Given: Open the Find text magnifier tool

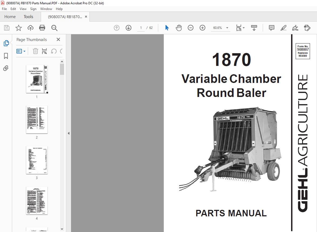Looking at the screenshot, I should 54,28.
